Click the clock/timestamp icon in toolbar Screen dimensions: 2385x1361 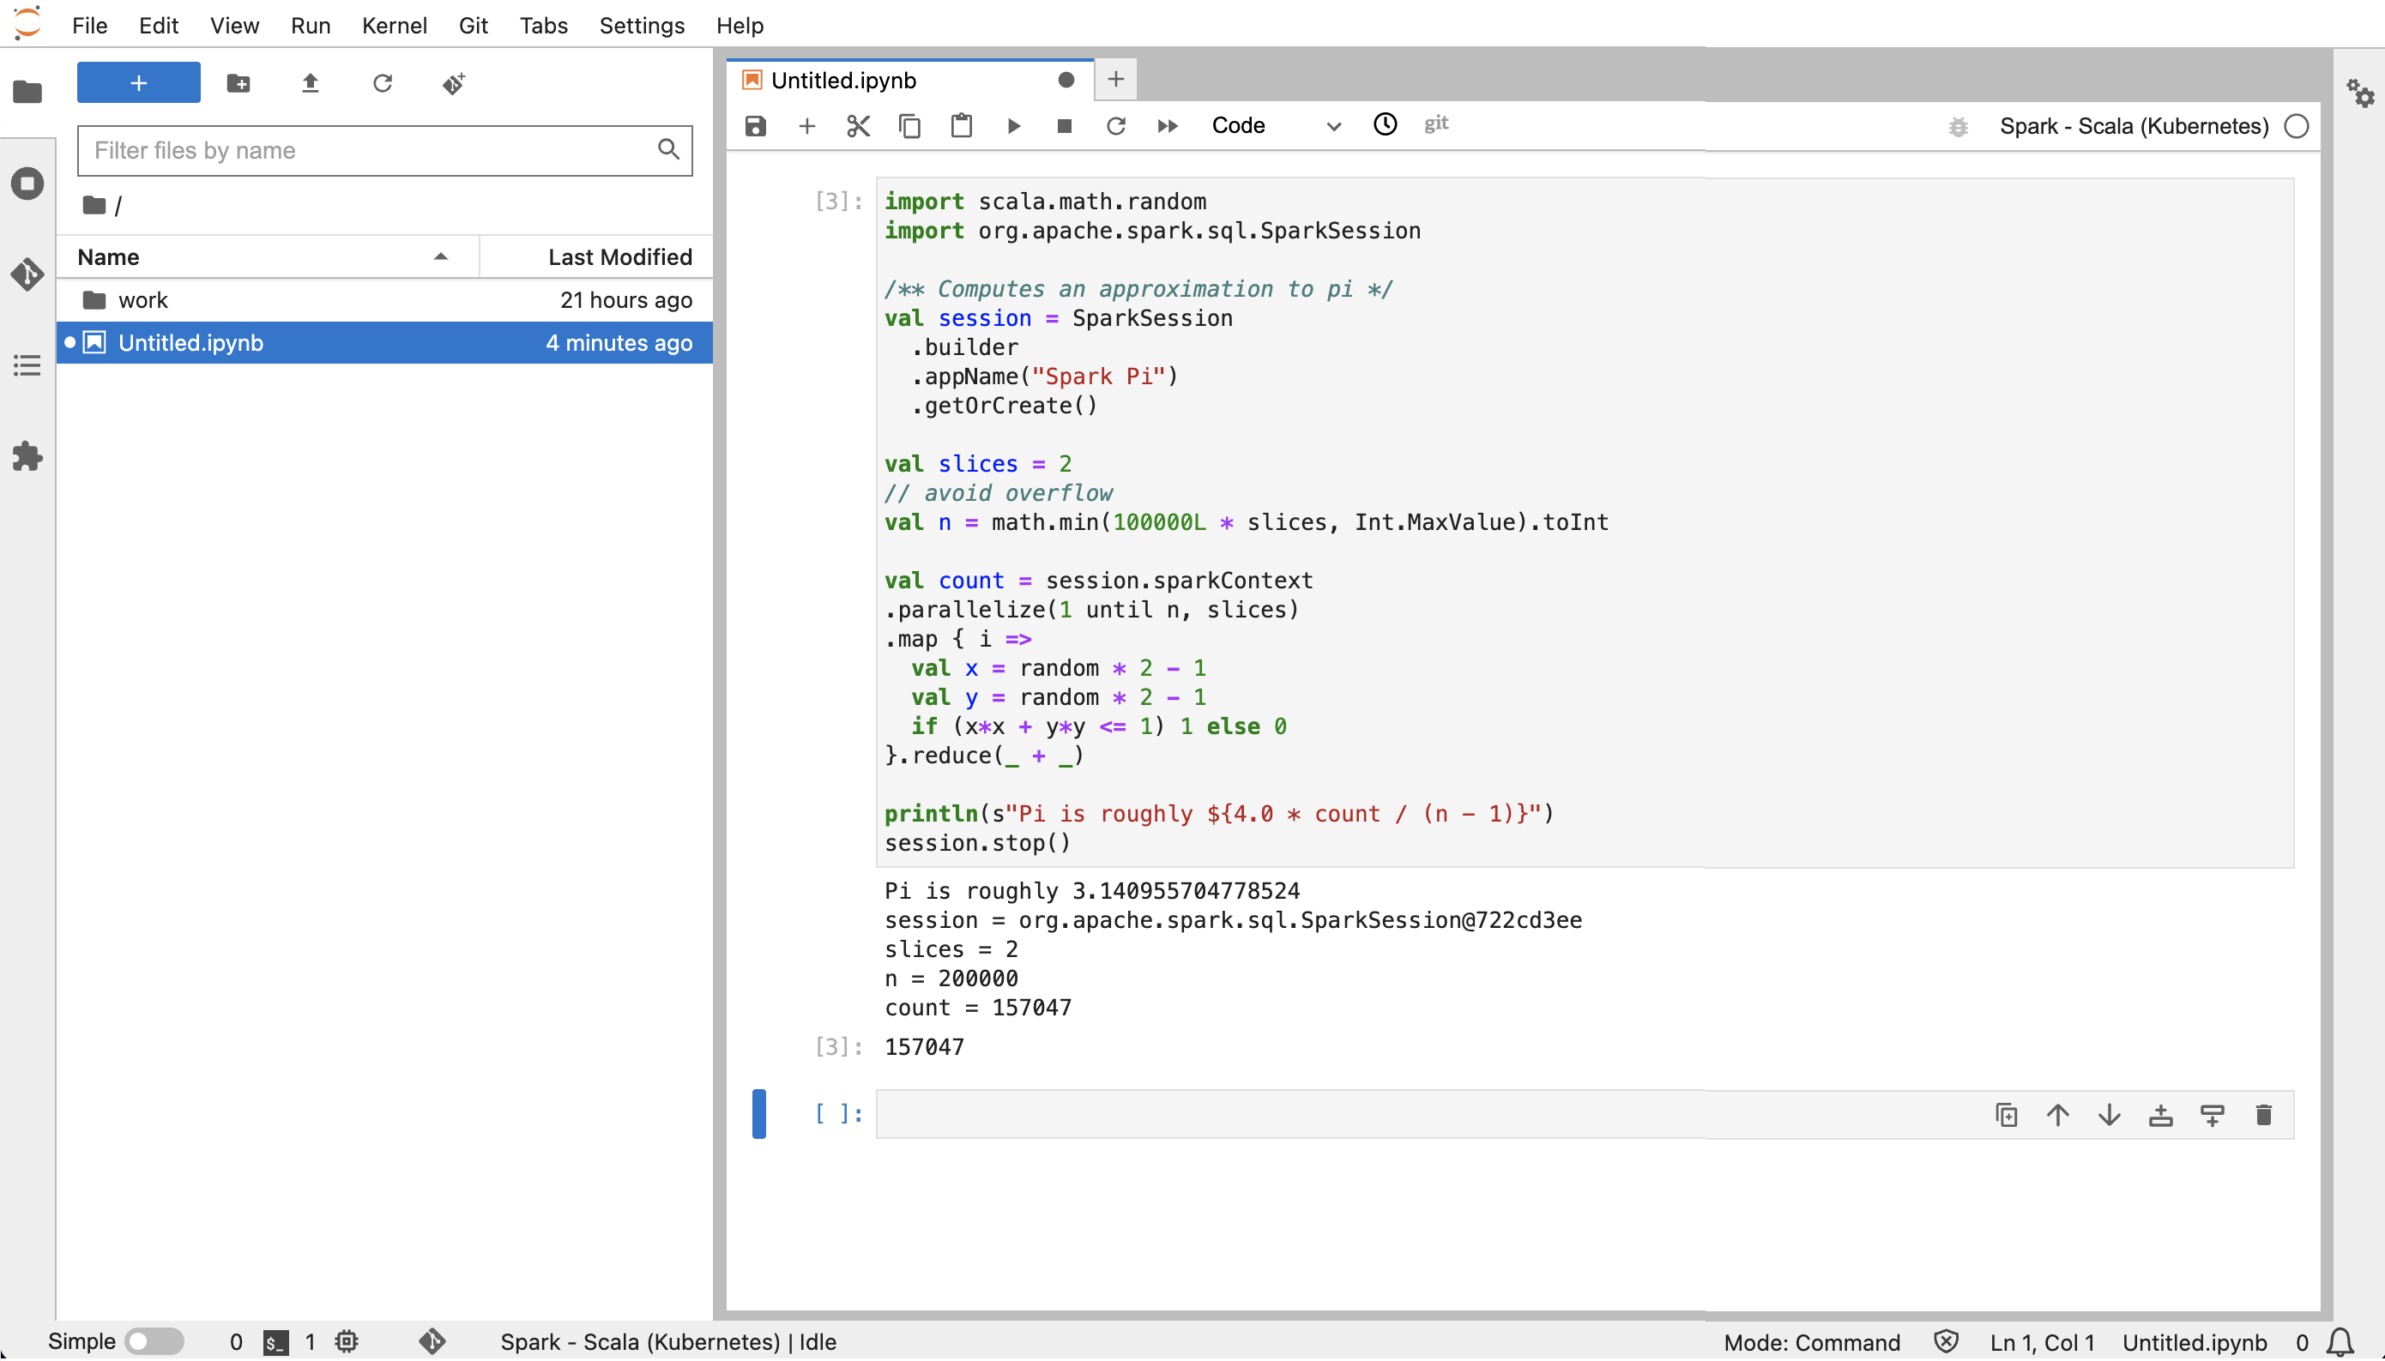tap(1384, 124)
